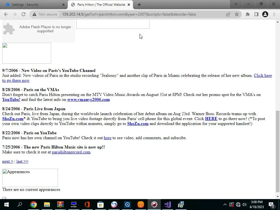
Task: Click the broken image above the news list
Action: (27, 53)
